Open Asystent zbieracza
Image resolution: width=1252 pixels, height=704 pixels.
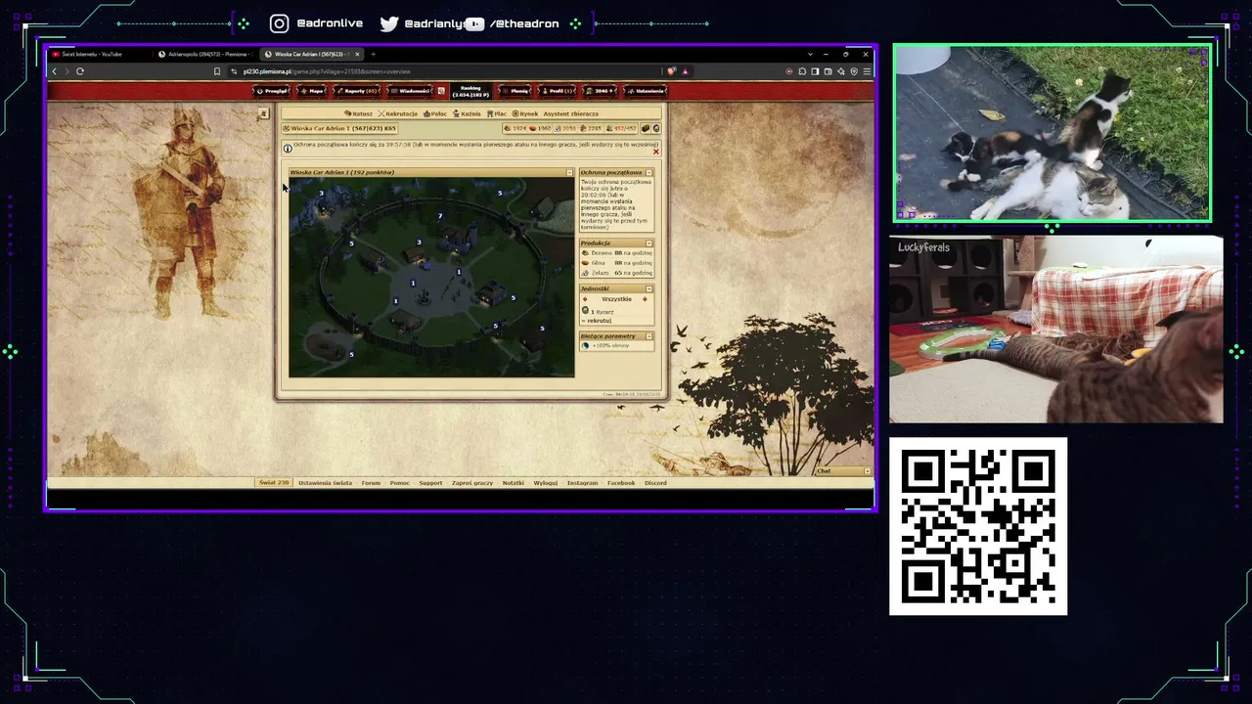click(571, 113)
